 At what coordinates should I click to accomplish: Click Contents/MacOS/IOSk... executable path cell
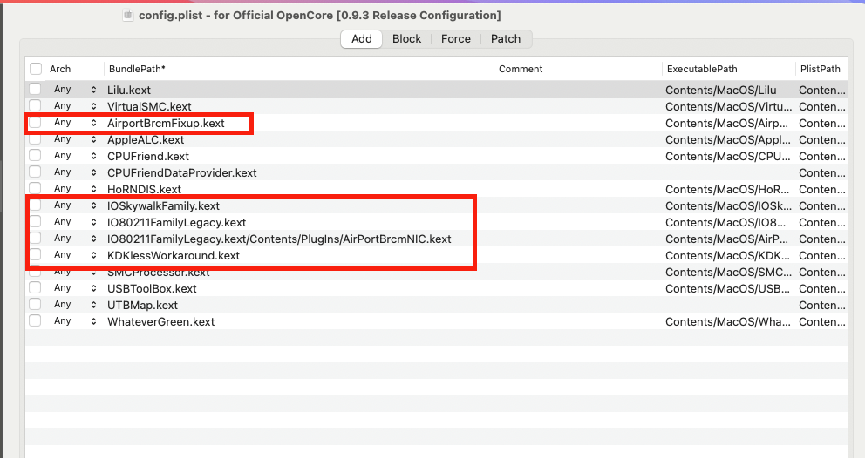(x=728, y=205)
